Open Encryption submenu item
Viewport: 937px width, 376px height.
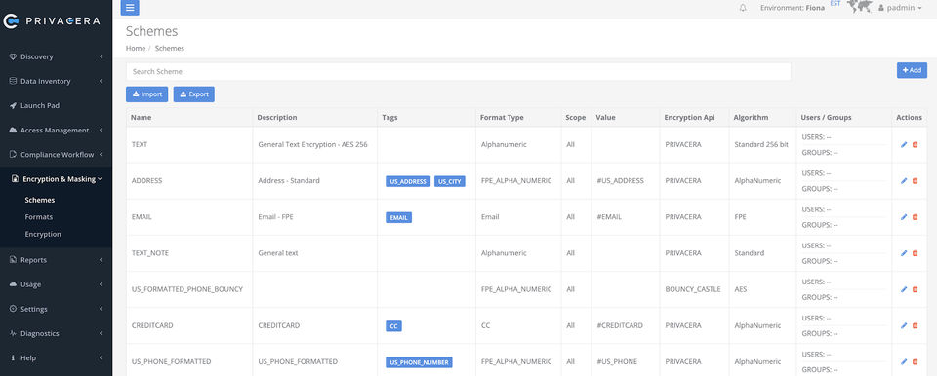(x=43, y=234)
